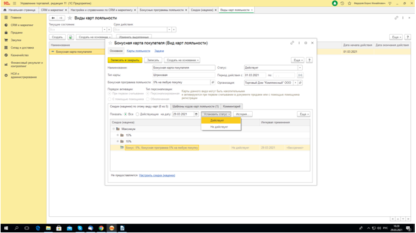Open Еще menu in dialog toolbar
This screenshot has width=416, height=233.
(298, 60)
